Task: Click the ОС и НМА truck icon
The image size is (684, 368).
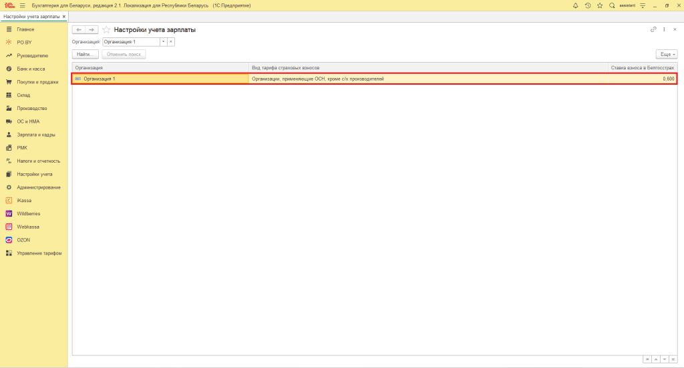Action: coord(9,121)
